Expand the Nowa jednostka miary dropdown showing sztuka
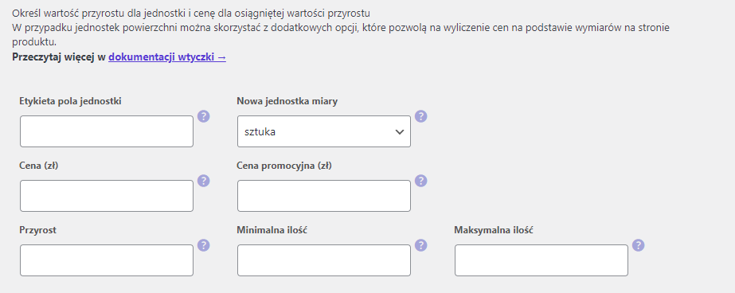Image resolution: width=735 pixels, height=293 pixels. [324, 131]
